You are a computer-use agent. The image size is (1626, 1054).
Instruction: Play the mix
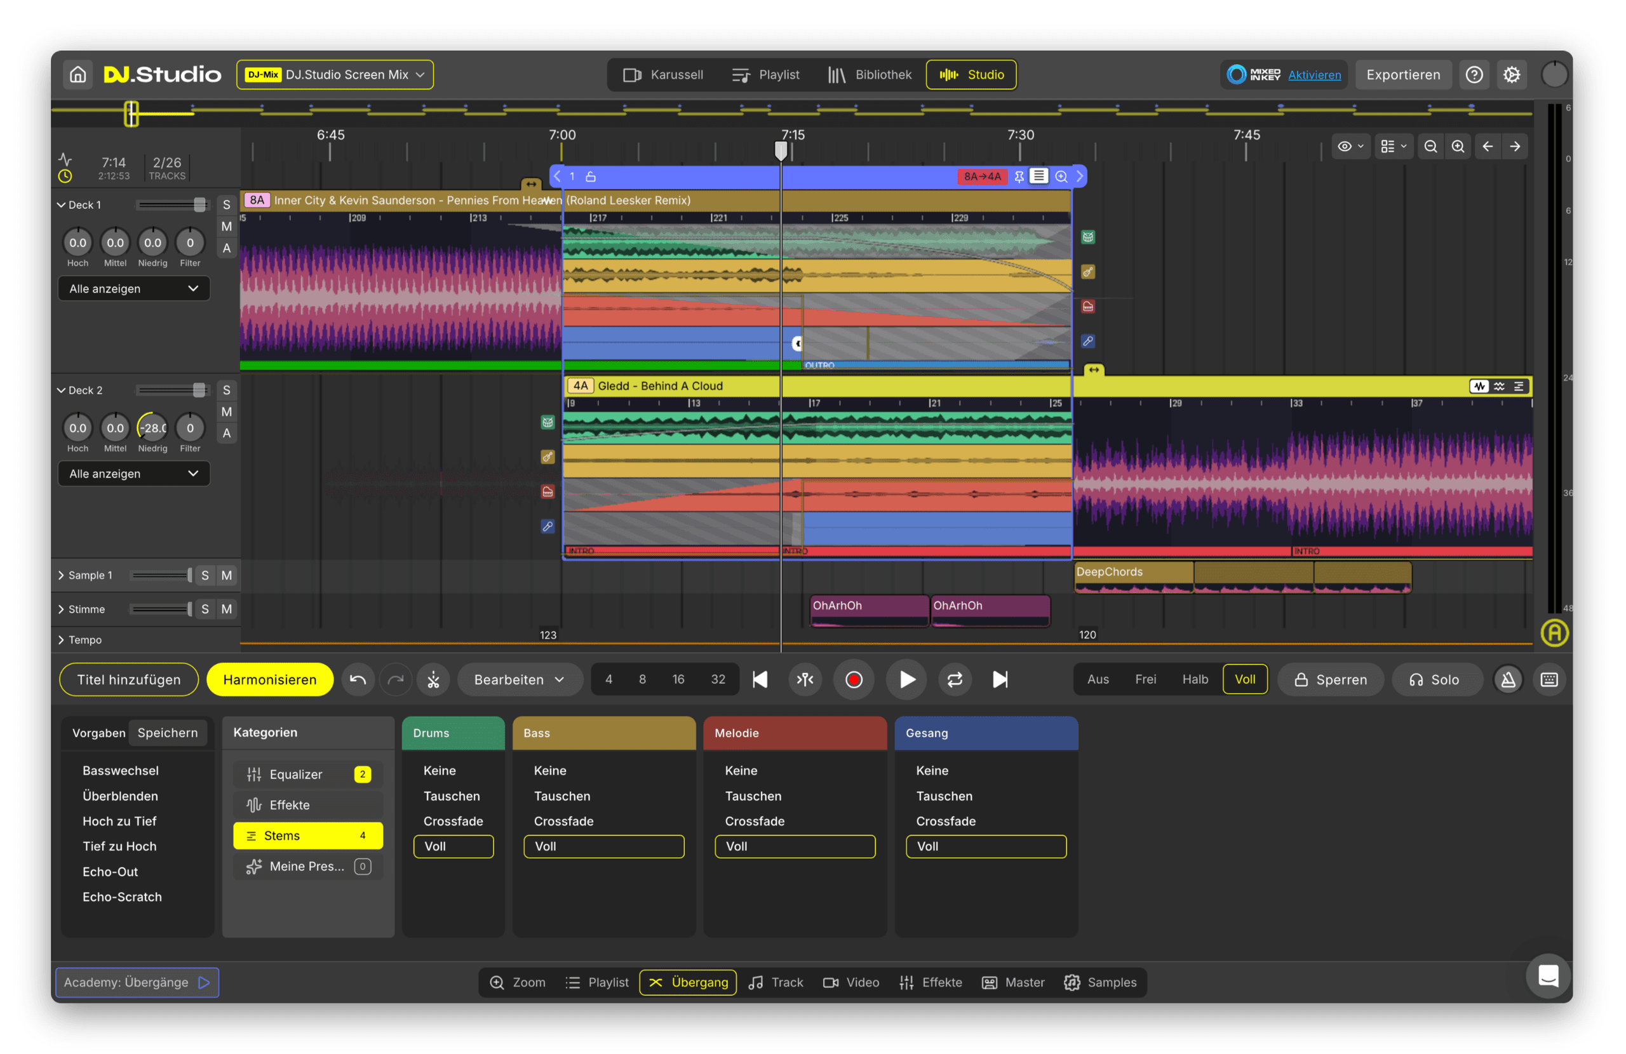coord(906,679)
